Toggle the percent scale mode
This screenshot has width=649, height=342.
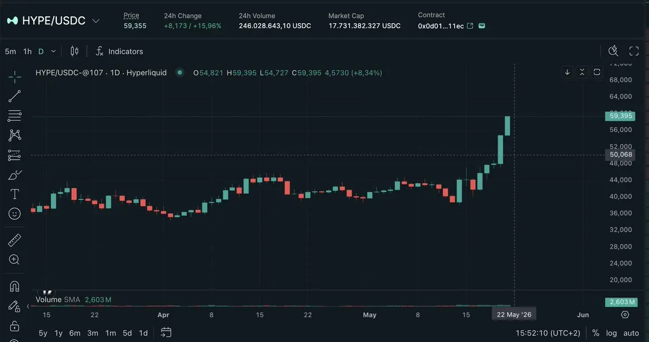(x=595, y=333)
